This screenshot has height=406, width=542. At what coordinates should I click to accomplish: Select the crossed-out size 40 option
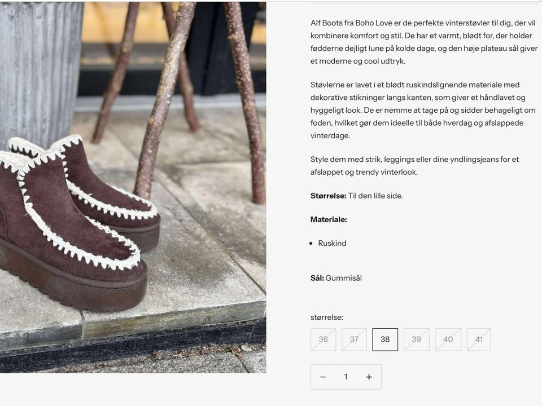448,339
